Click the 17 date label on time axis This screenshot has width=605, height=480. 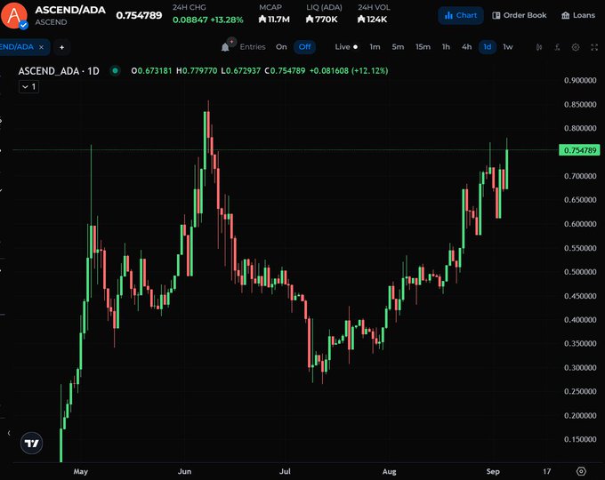(547, 471)
